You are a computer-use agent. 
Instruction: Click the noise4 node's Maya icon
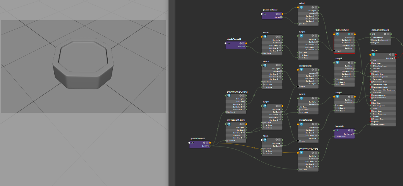301,7
